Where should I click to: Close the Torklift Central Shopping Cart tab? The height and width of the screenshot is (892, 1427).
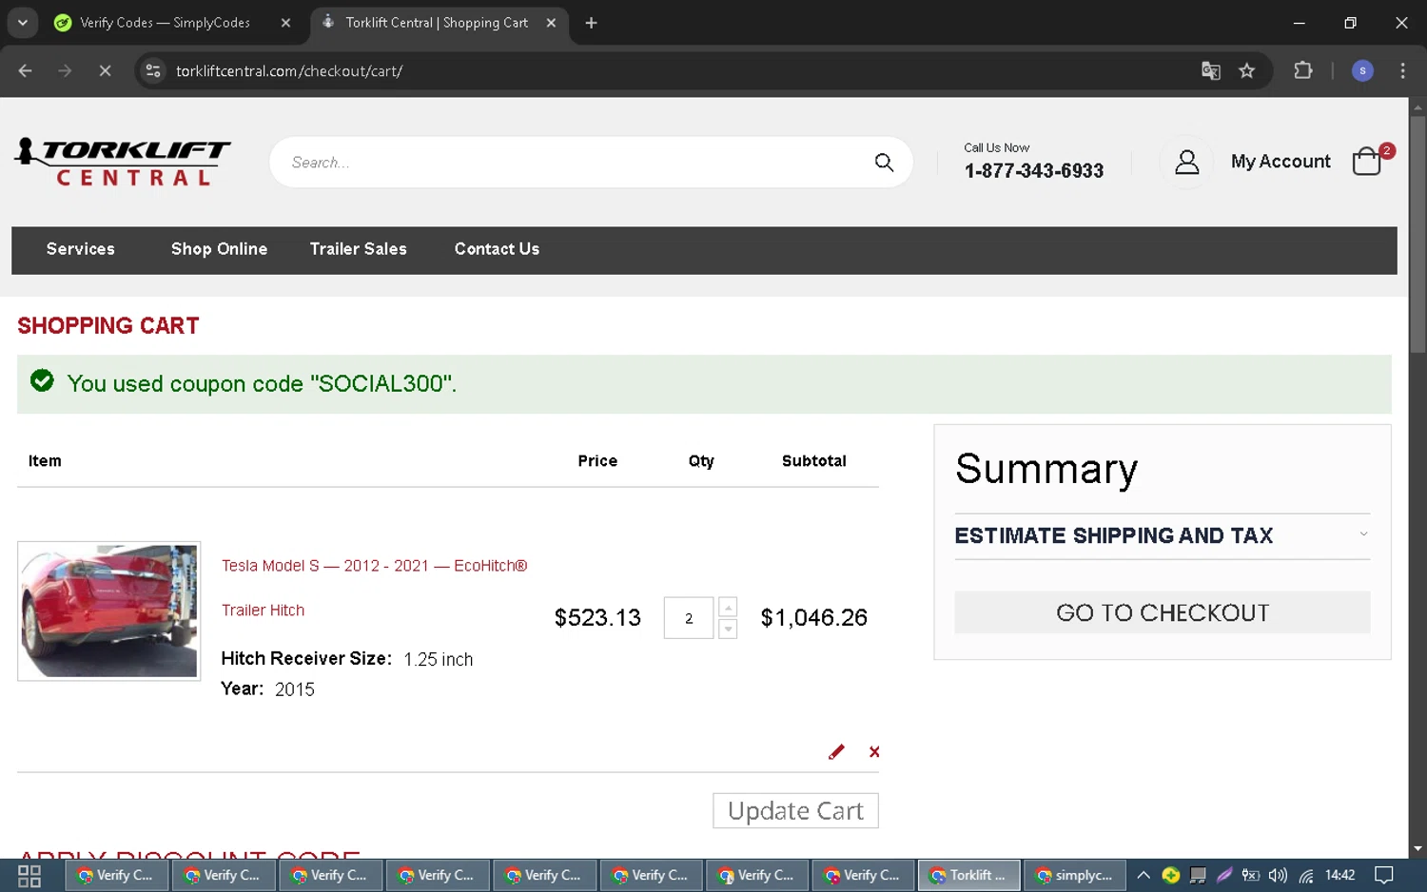click(x=551, y=23)
